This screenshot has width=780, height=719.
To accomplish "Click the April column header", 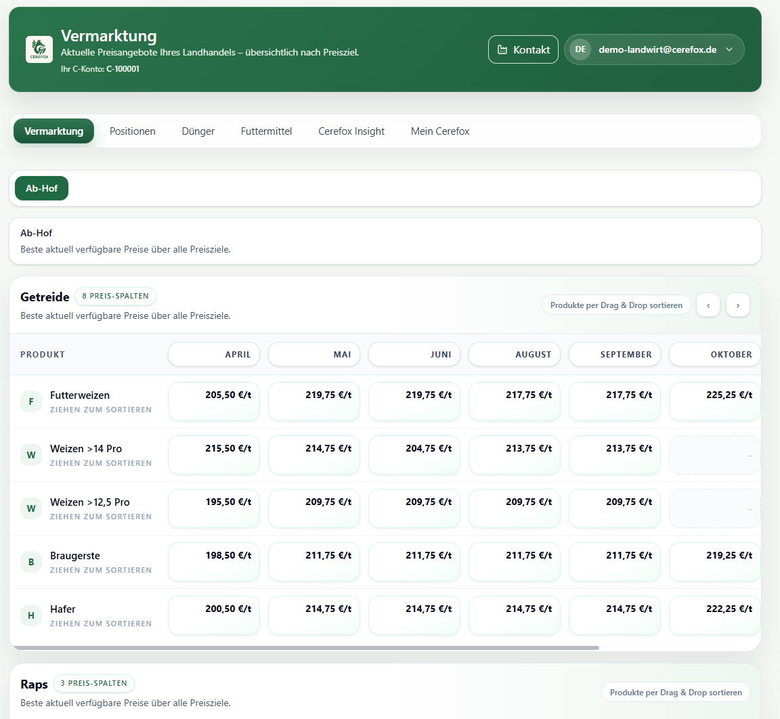I will coord(214,355).
